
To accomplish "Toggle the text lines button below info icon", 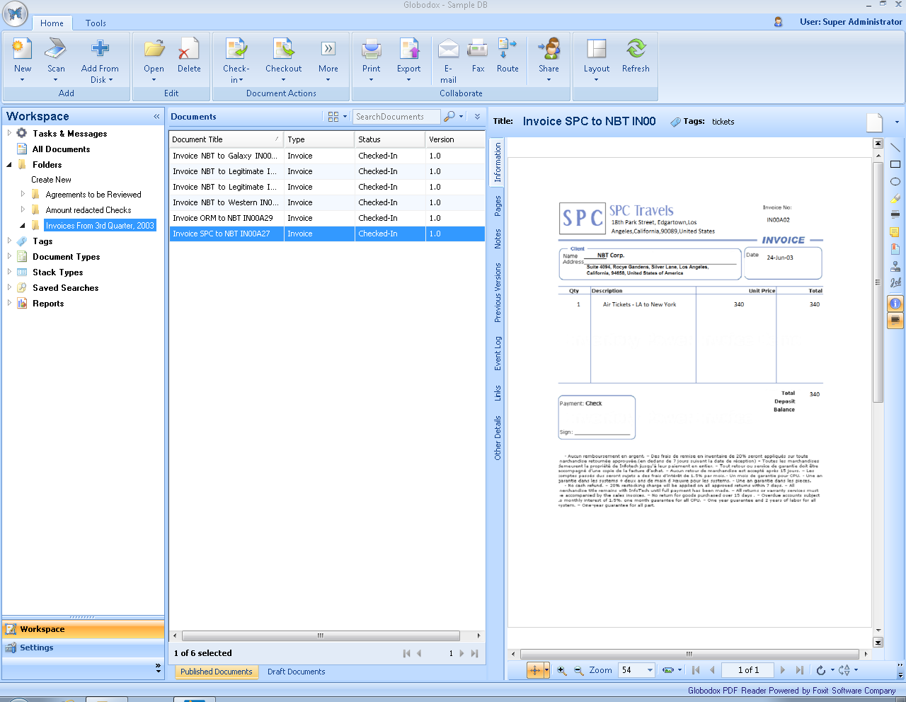I will [895, 321].
